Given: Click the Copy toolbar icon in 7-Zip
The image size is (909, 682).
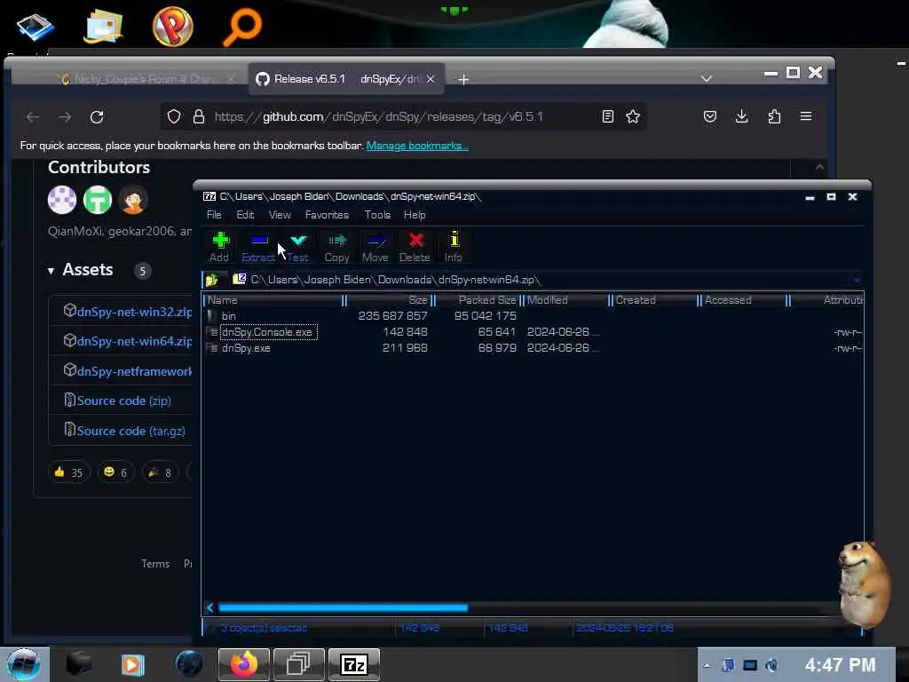Looking at the screenshot, I should 336,247.
